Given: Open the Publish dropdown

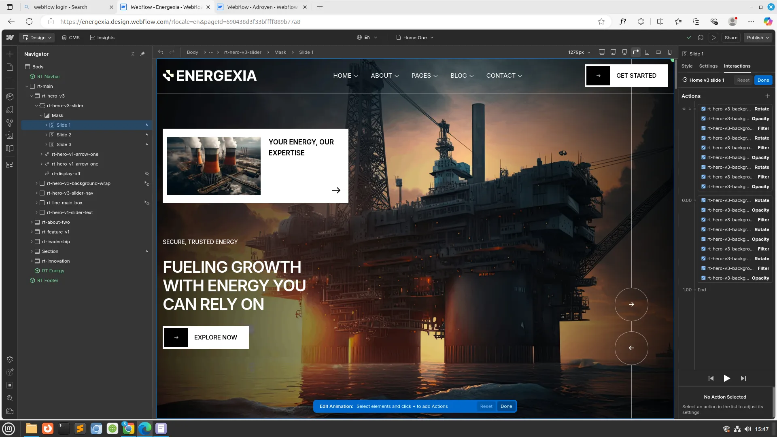Looking at the screenshot, I should [x=758, y=38].
